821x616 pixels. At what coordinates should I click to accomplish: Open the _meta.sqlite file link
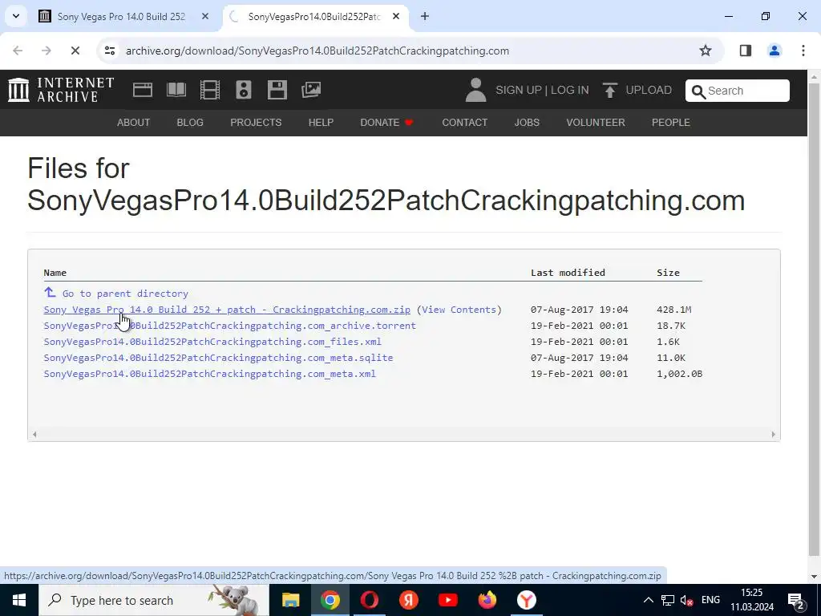[x=218, y=358]
